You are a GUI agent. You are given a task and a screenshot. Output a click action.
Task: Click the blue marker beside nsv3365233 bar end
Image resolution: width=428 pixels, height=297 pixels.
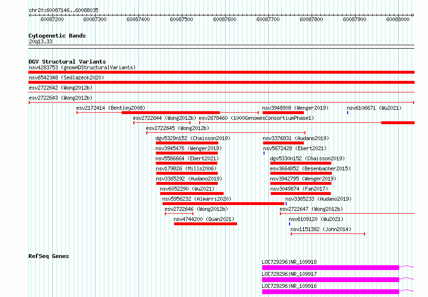coord(286,204)
